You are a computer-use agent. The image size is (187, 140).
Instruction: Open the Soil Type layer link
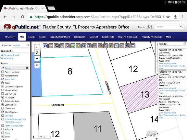(x=8, y=116)
